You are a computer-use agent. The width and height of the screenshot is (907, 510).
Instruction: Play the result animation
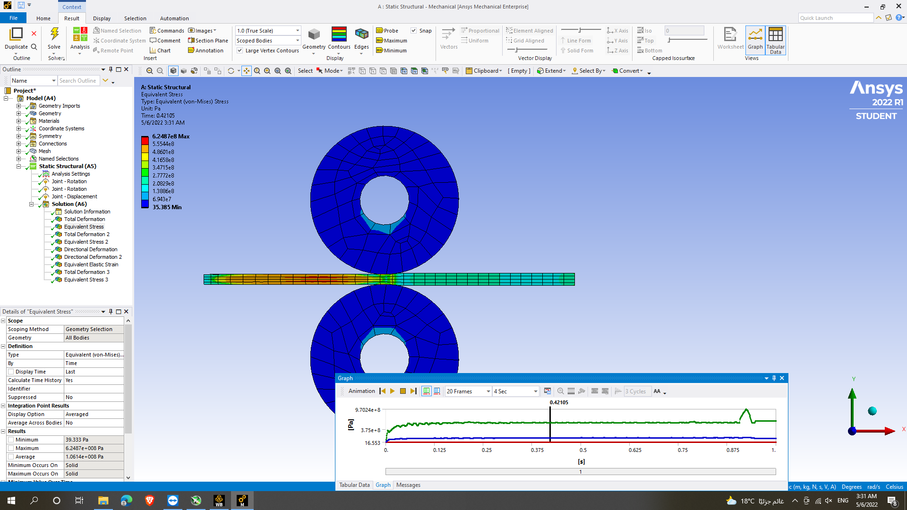point(392,391)
